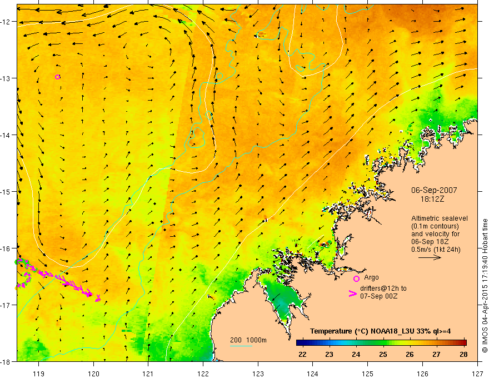
Task: Click the '200 1000m' isobath depth label
Action: tap(248, 340)
